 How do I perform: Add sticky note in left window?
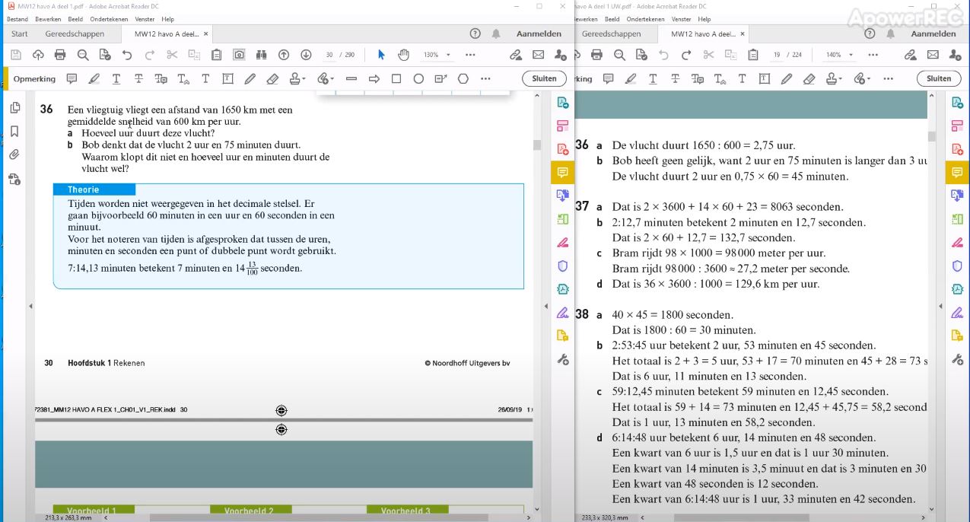point(72,78)
